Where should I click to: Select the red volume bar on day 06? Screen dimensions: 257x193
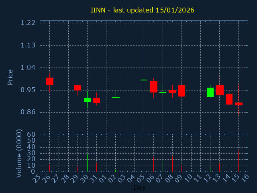tap(153, 164)
